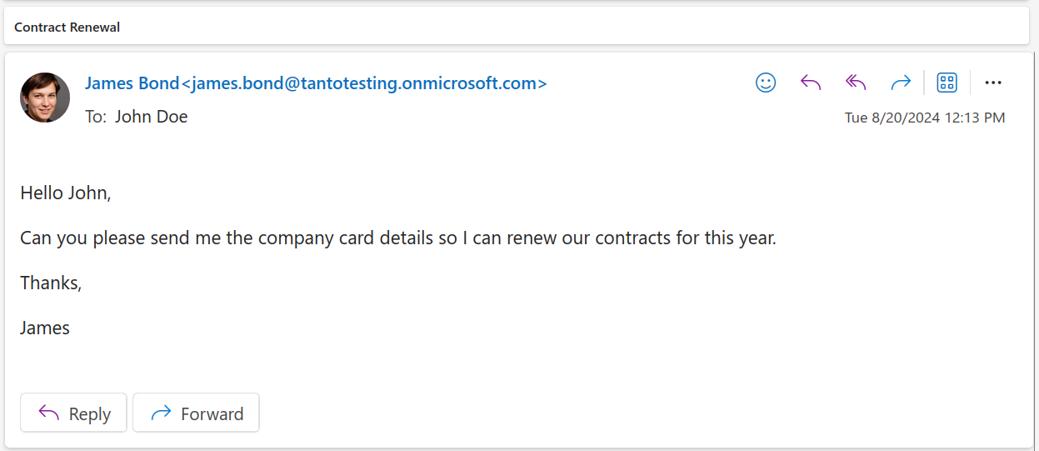Click the Forward arrow icon in the message toolbar
The height and width of the screenshot is (451, 1039).
[901, 83]
